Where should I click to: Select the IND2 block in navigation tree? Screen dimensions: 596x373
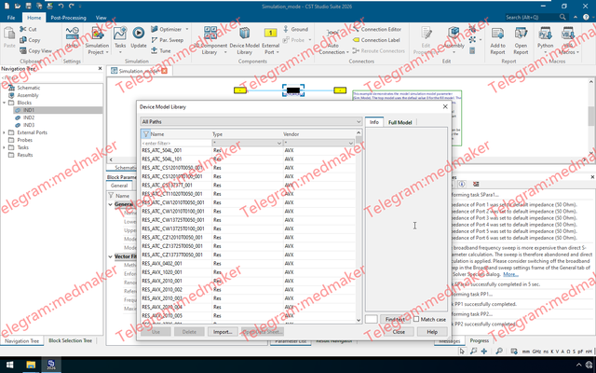tap(29, 117)
